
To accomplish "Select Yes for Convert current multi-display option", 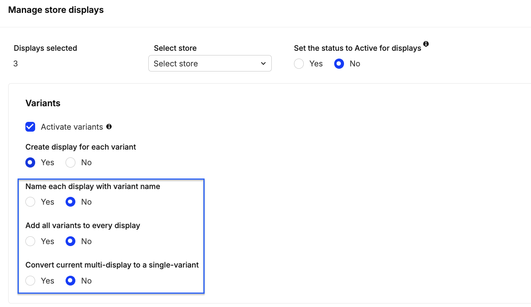I will coord(30,281).
